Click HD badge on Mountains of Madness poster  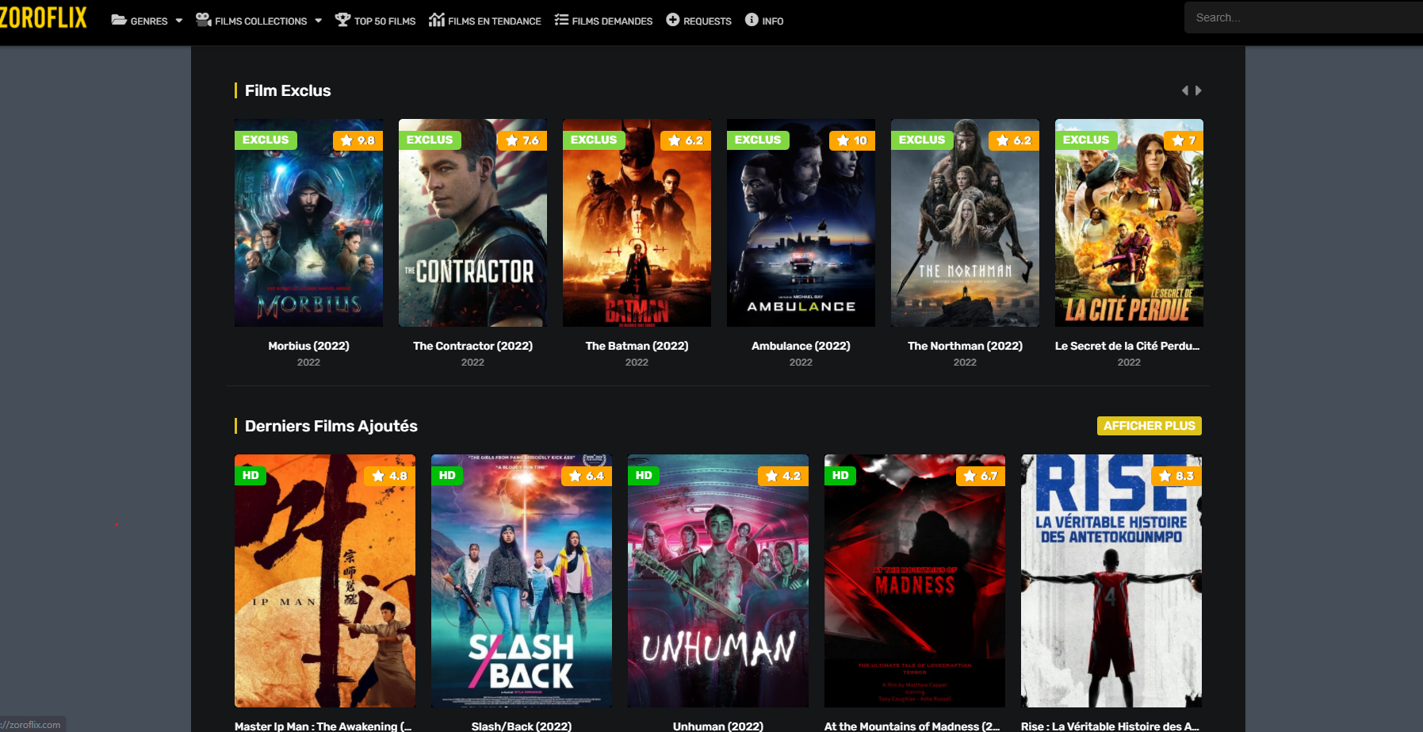pyautogui.click(x=840, y=475)
